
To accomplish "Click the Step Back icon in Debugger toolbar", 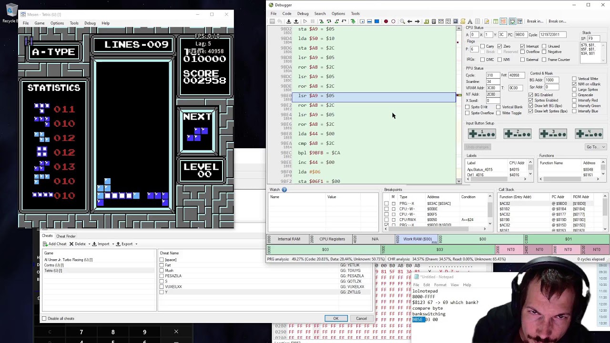I will [x=344, y=21].
